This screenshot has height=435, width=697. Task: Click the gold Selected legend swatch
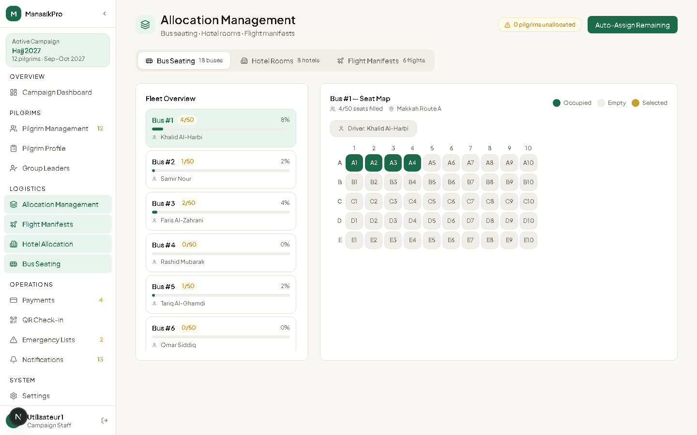coord(636,103)
